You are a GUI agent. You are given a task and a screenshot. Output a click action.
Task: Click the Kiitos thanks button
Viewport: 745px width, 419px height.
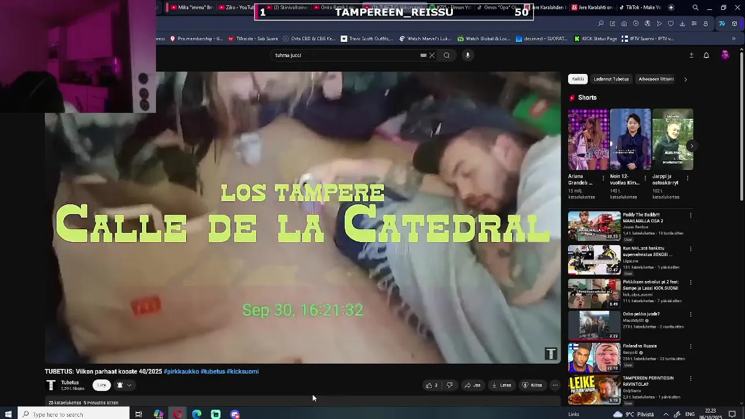(532, 385)
